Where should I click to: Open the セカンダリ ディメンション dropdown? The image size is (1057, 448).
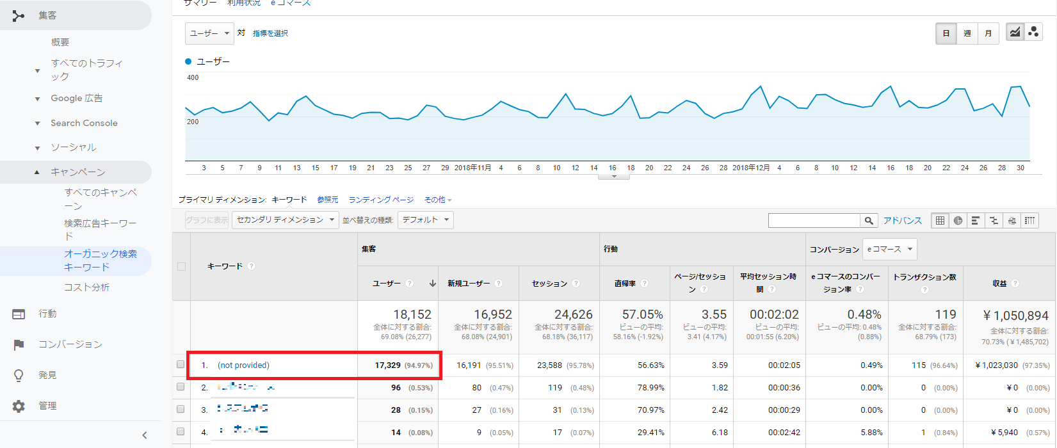point(285,220)
